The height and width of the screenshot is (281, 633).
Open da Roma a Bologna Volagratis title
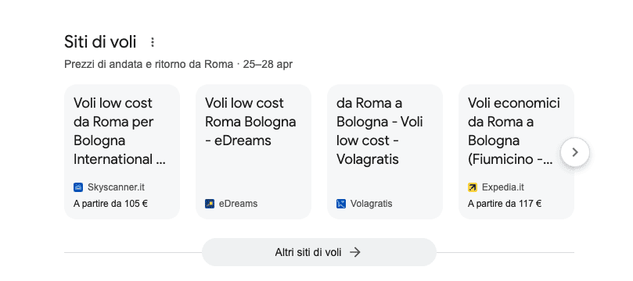379,131
